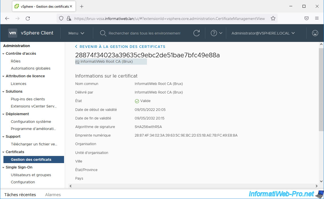Open a new browser tab
Viewport: 324px width, 199px height.
[x=82, y=6]
